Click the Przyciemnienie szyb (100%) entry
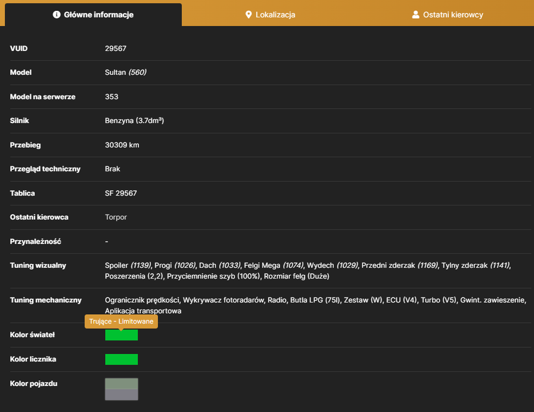The image size is (534, 412). [213, 276]
